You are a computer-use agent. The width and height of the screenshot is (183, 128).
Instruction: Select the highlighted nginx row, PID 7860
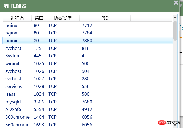click(88, 41)
